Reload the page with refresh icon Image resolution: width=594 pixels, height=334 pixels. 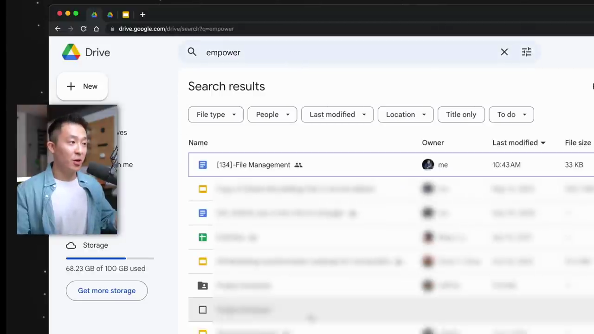(x=84, y=29)
